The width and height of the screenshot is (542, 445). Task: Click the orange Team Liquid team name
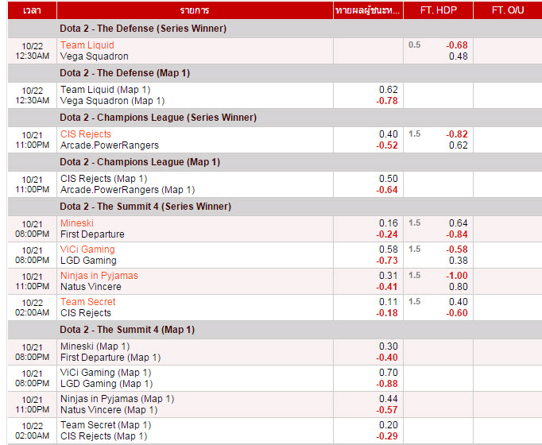pos(87,45)
